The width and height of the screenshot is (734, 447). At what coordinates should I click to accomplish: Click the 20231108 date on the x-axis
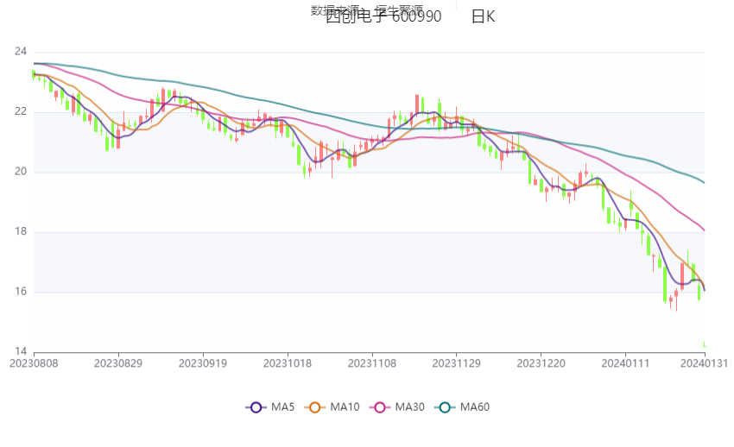(x=372, y=363)
